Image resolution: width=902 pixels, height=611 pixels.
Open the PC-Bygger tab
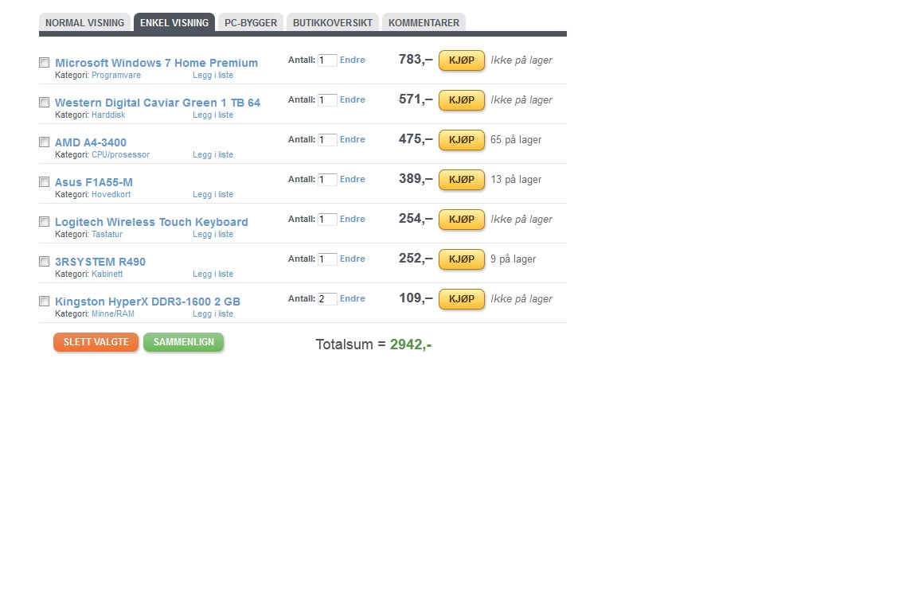point(251,22)
